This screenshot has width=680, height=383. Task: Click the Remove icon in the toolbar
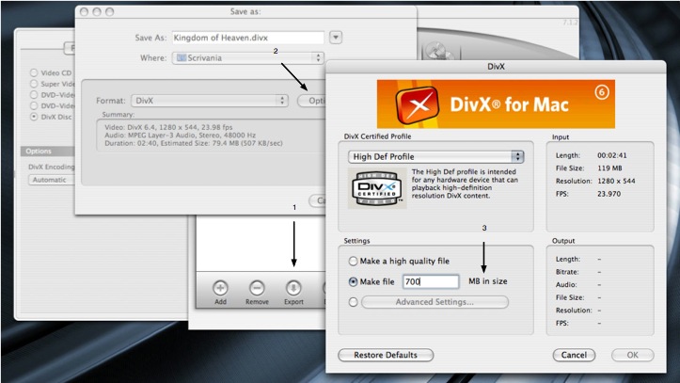click(x=257, y=288)
